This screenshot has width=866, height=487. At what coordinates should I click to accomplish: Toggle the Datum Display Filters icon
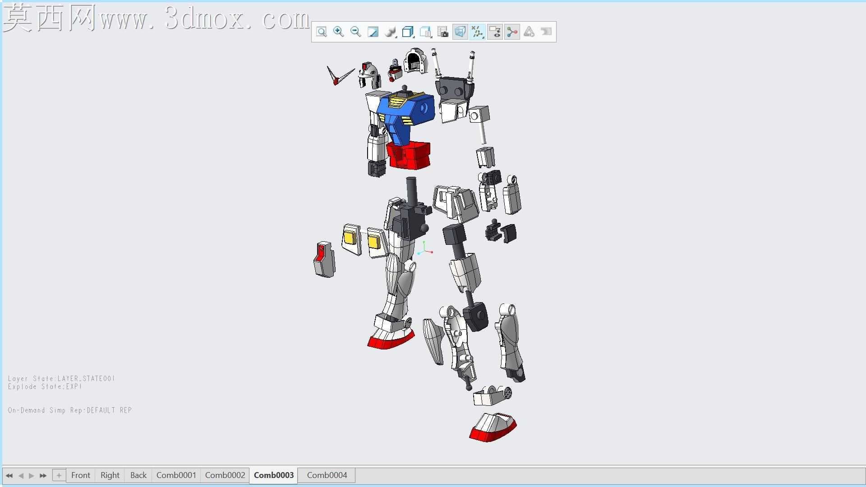click(x=477, y=32)
